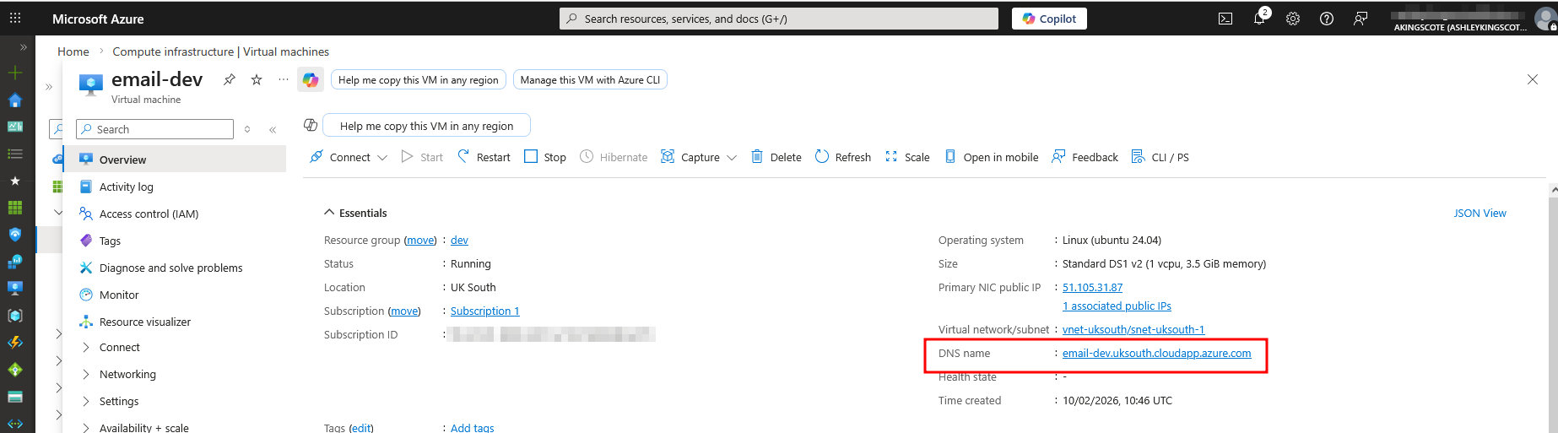The width and height of the screenshot is (1558, 433).
Task: Click Delete in the VM toolbar
Action: coord(776,157)
